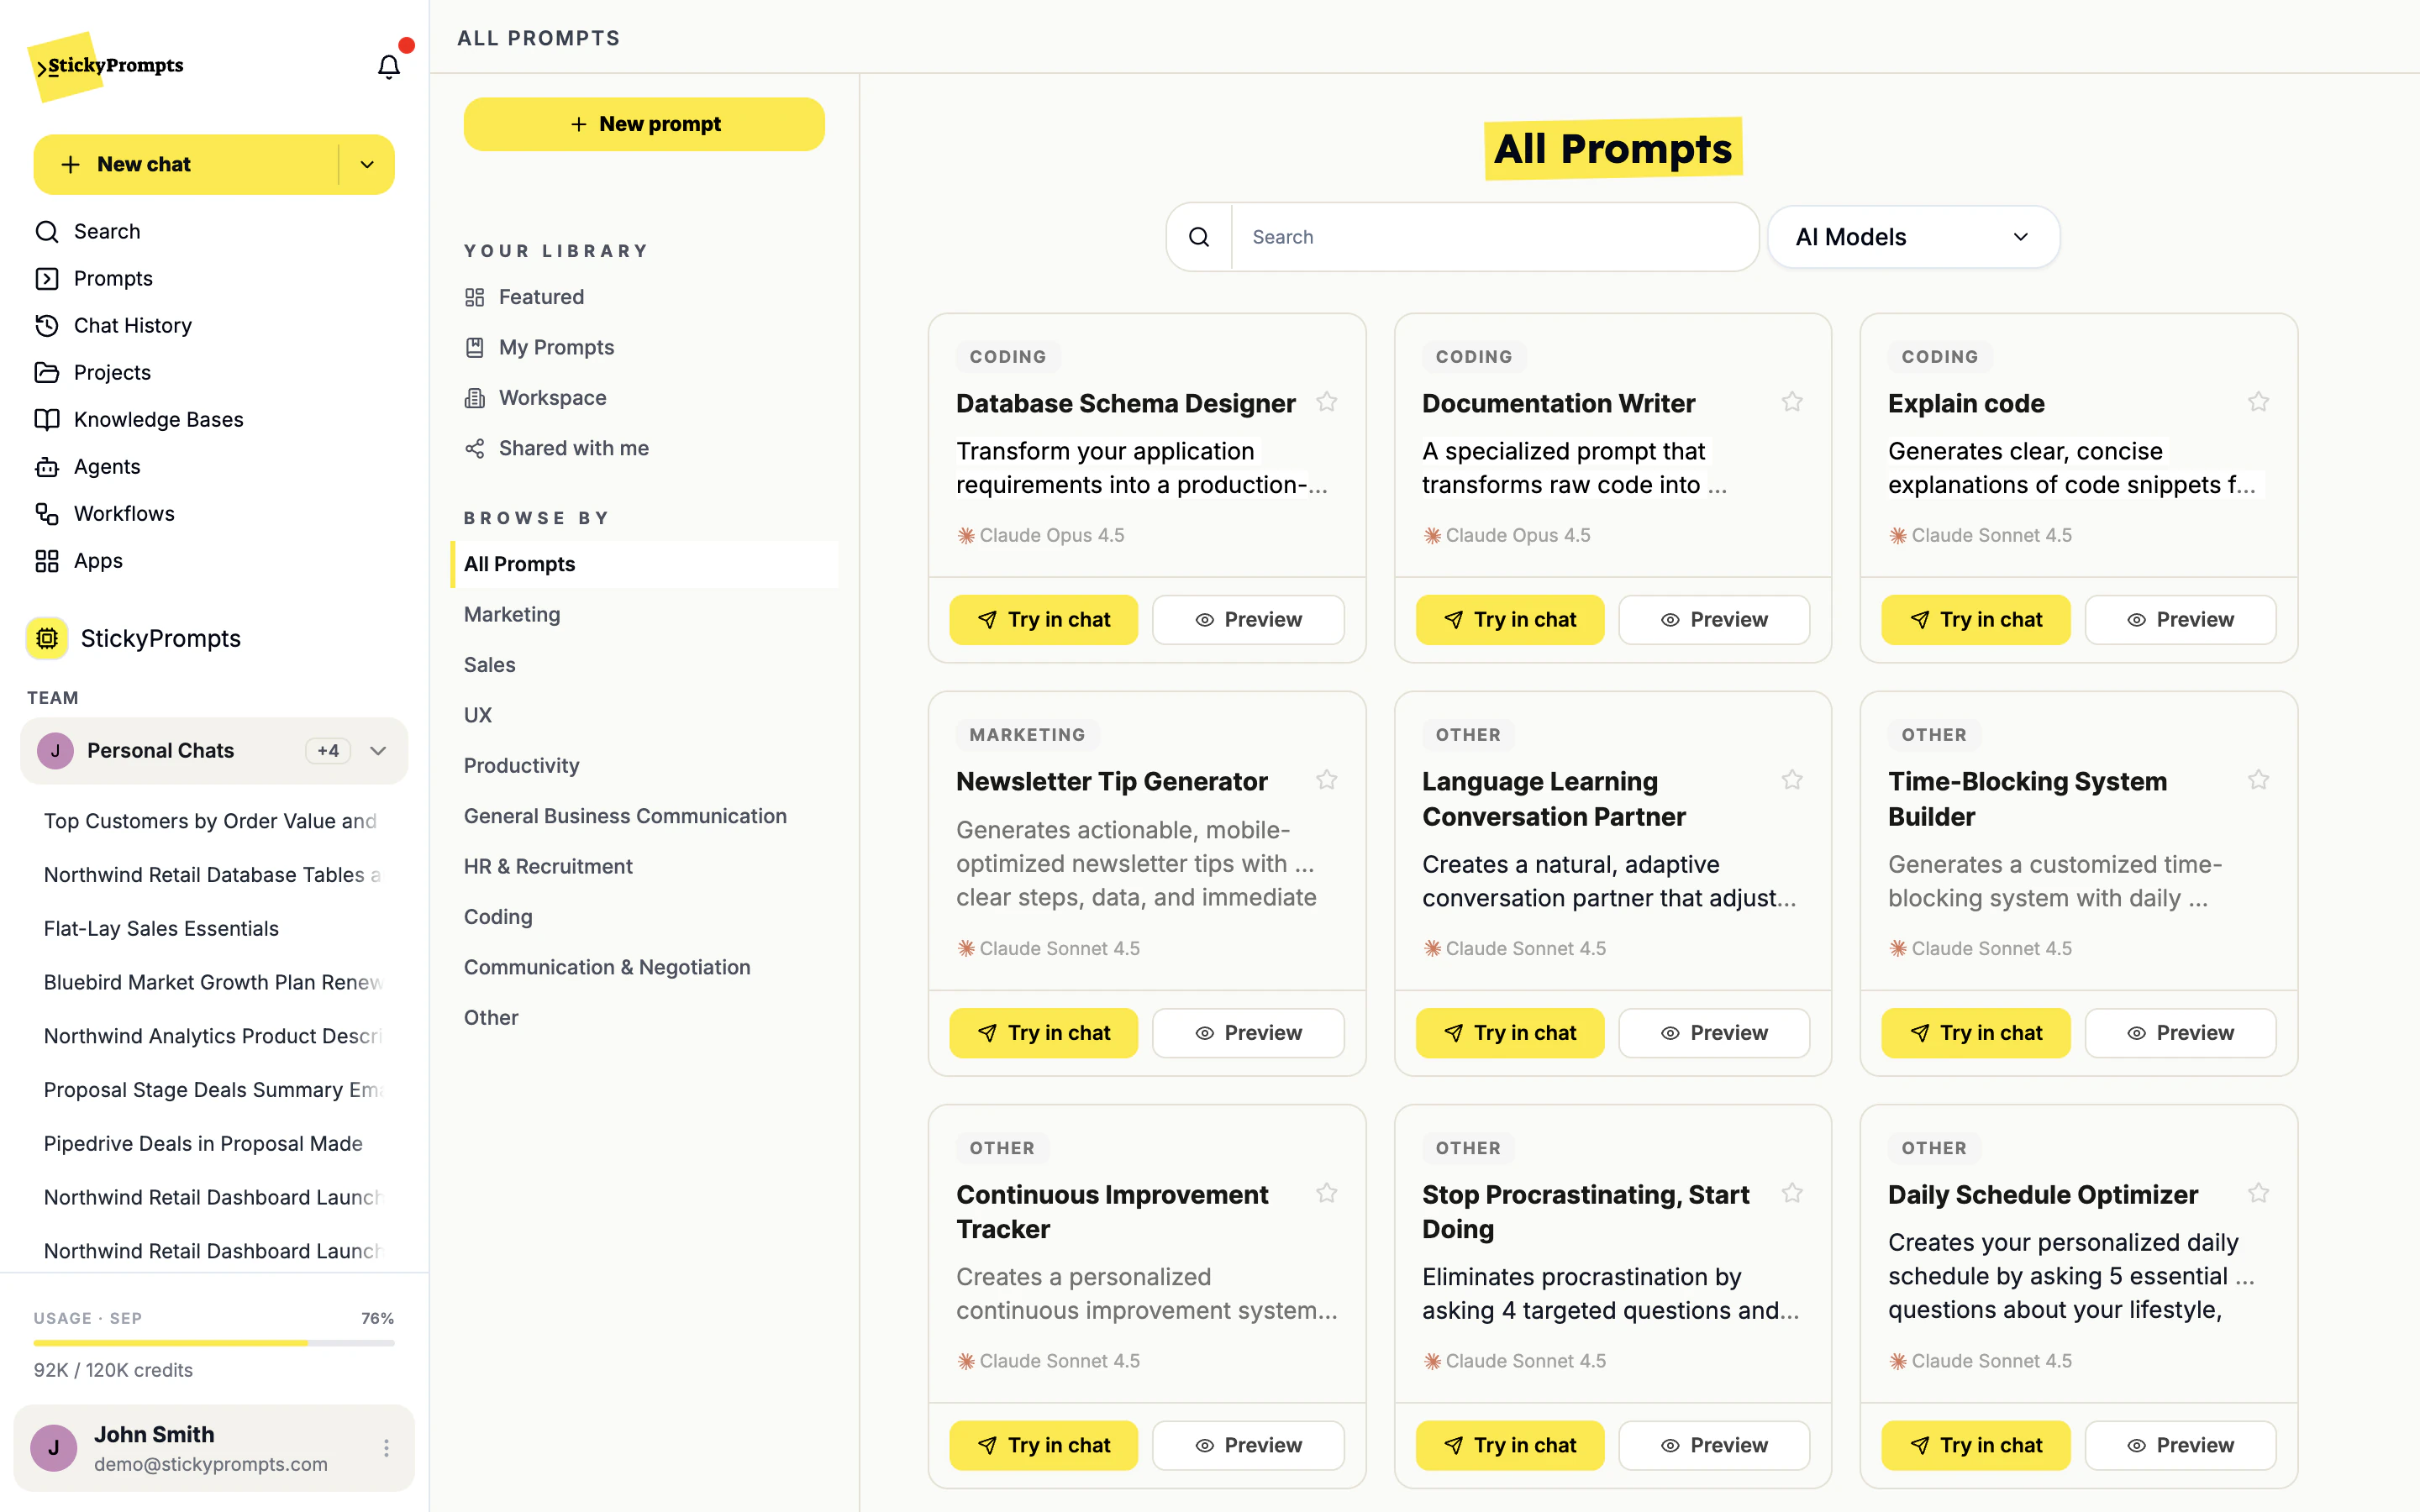Open John Smith account options menu
This screenshot has height=1512, width=2420.
(x=386, y=1447)
